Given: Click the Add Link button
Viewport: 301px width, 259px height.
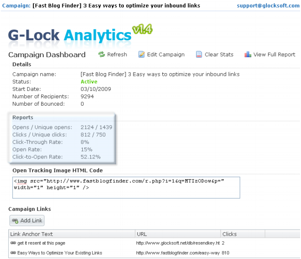Looking at the screenshot, I should (27, 220).
